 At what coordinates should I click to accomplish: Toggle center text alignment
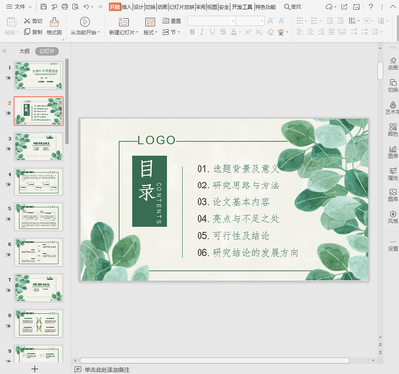310,32
